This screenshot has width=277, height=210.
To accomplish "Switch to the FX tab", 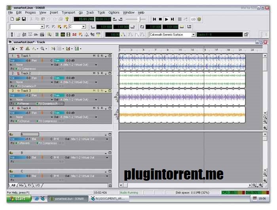I will [30, 185].
